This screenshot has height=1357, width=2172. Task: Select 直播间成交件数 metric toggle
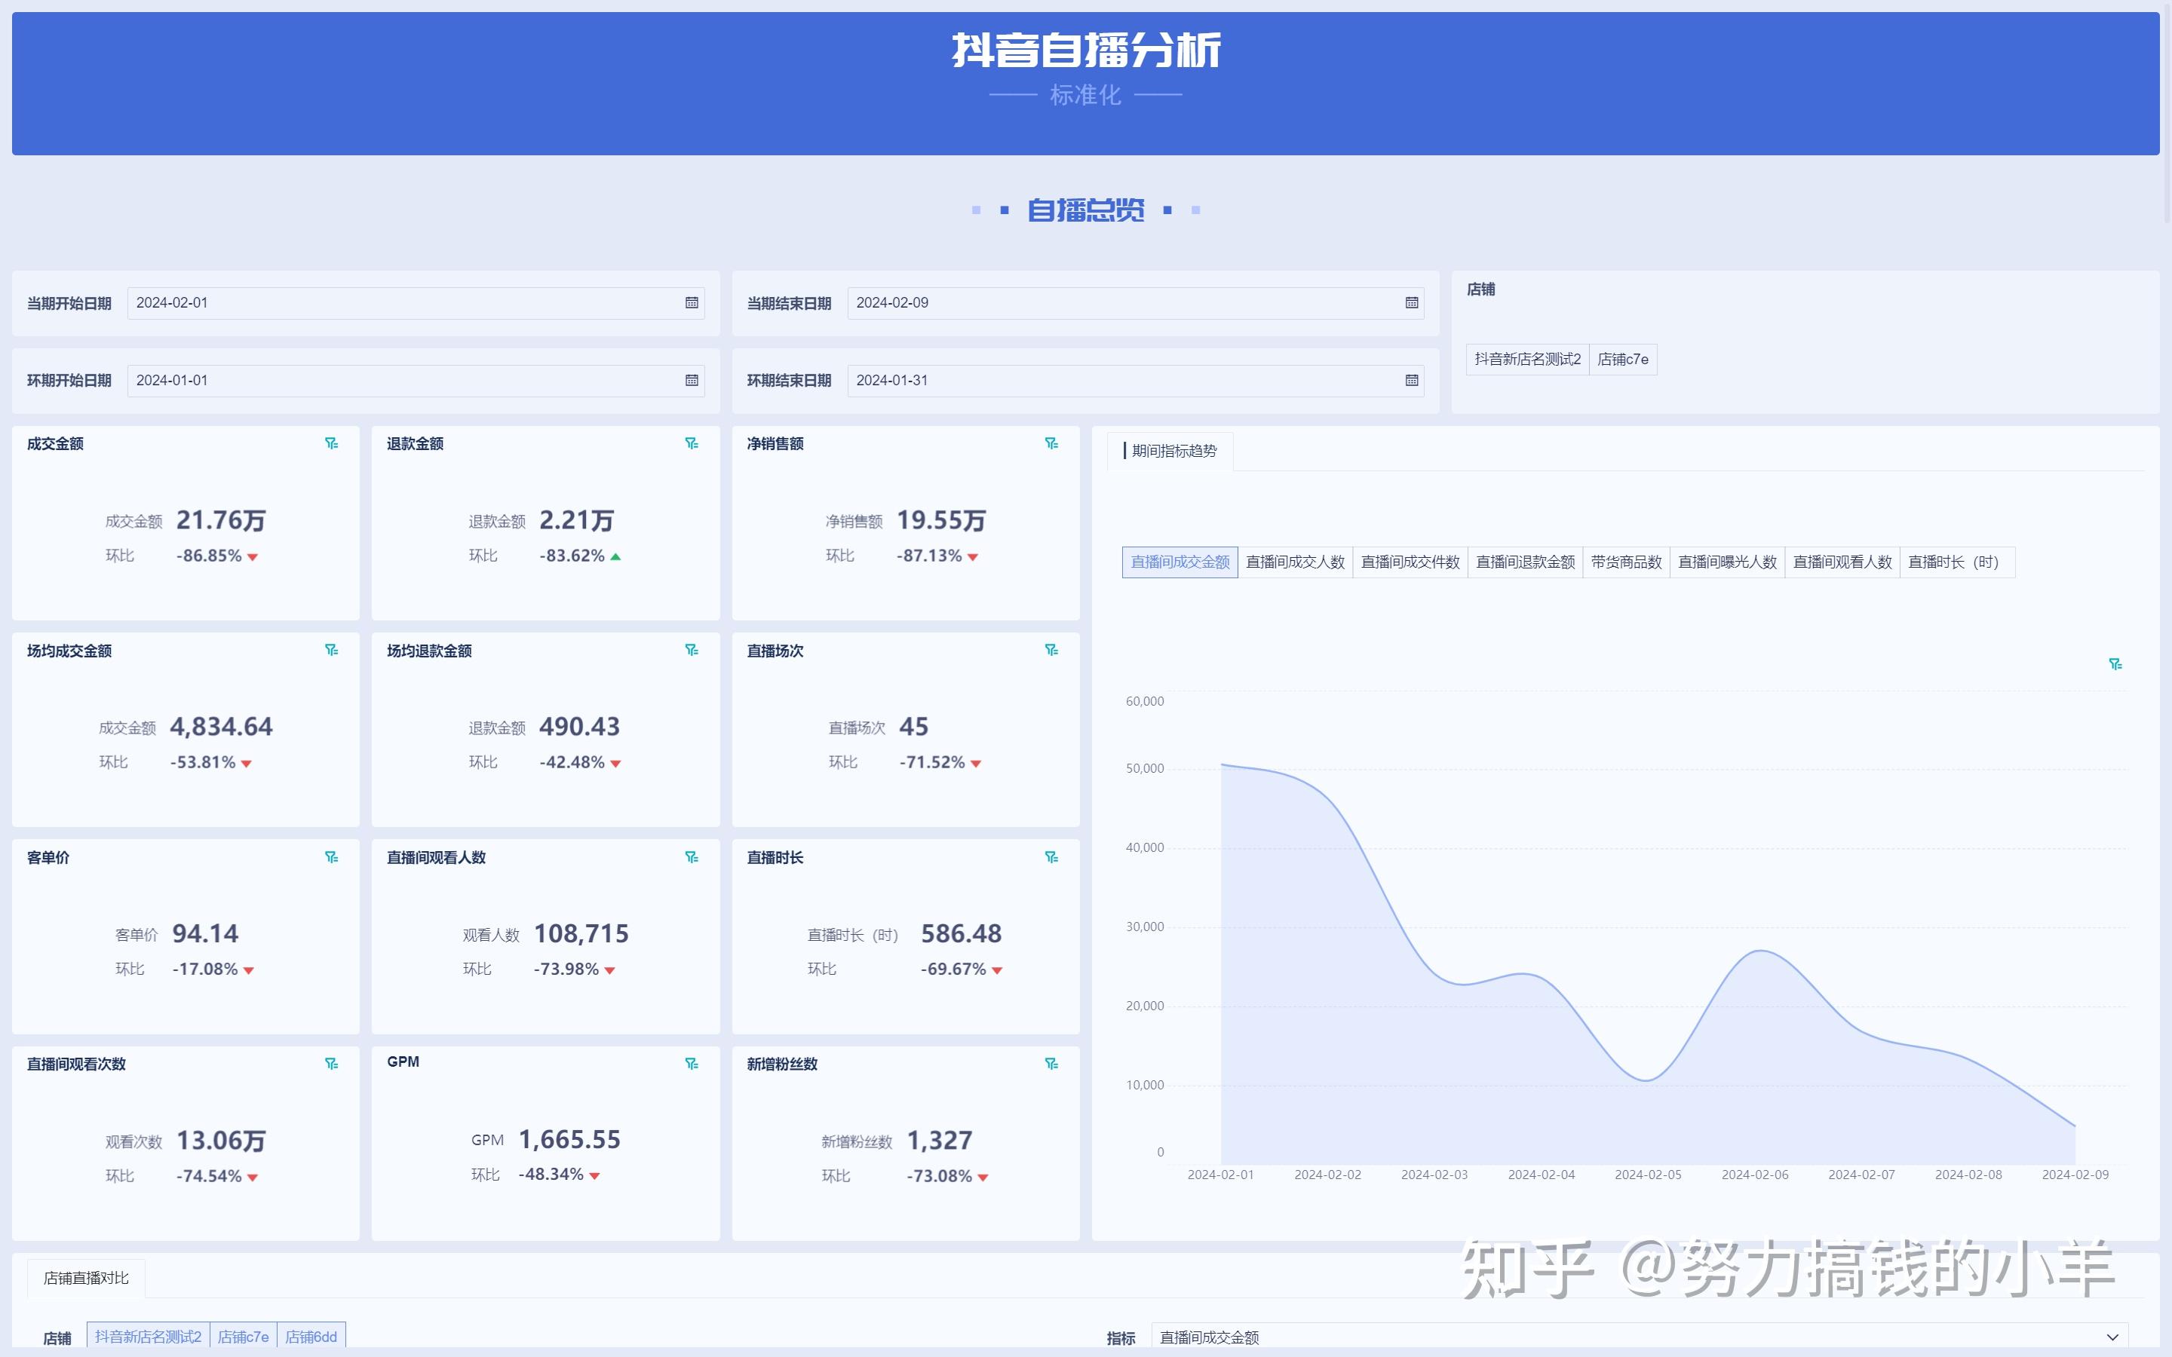tap(1410, 562)
